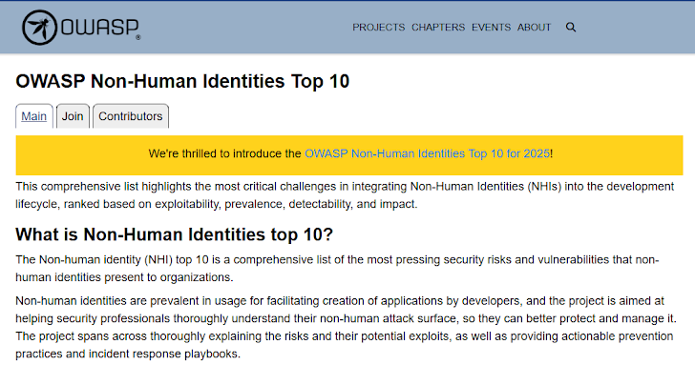
Task: Click the text We're thrilled to introduce the
Action: click(x=224, y=154)
